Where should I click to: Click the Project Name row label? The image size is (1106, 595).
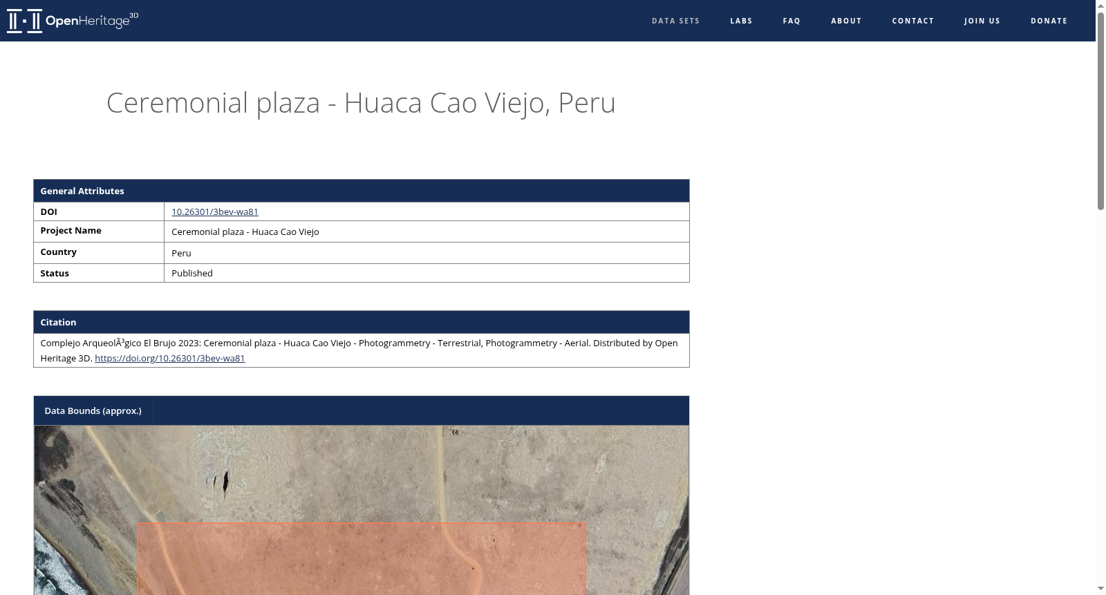(x=71, y=230)
